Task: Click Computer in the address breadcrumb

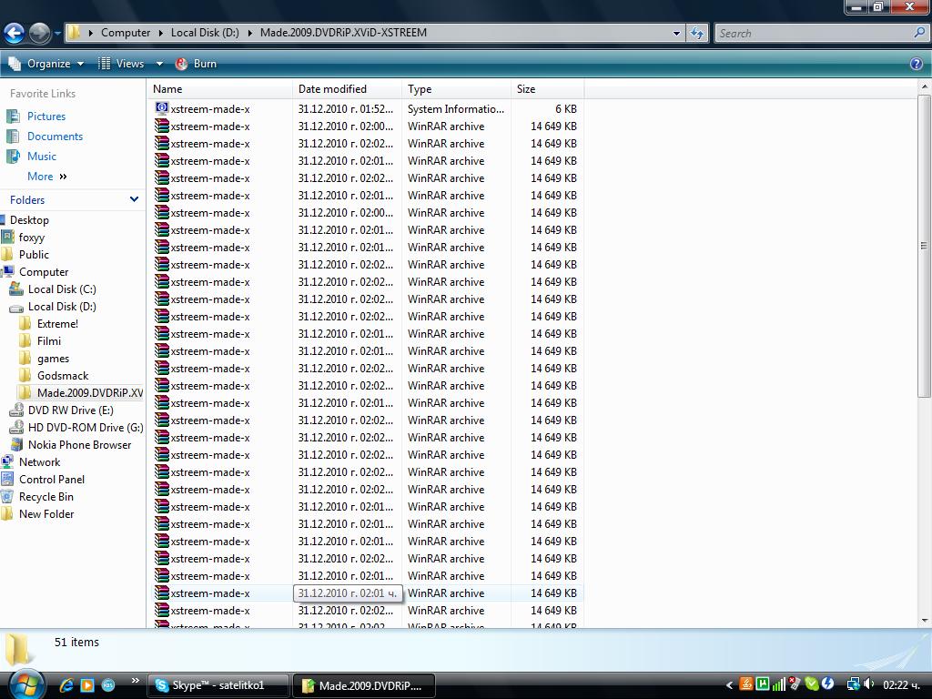Action: click(126, 33)
